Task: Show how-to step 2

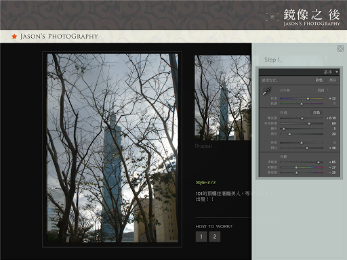Action: pyautogui.click(x=215, y=236)
